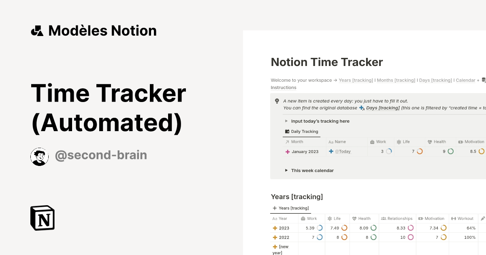This screenshot has height=255, width=486.
Task: Click the arrow icon beside Month column
Action: (288, 142)
